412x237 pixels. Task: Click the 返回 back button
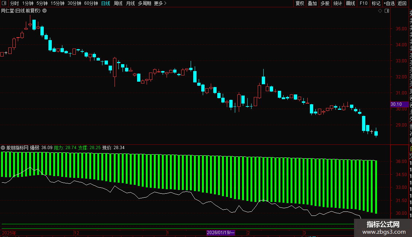tap(402, 3)
